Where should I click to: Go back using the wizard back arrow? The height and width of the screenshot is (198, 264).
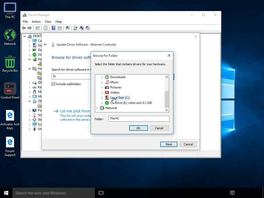(45, 44)
